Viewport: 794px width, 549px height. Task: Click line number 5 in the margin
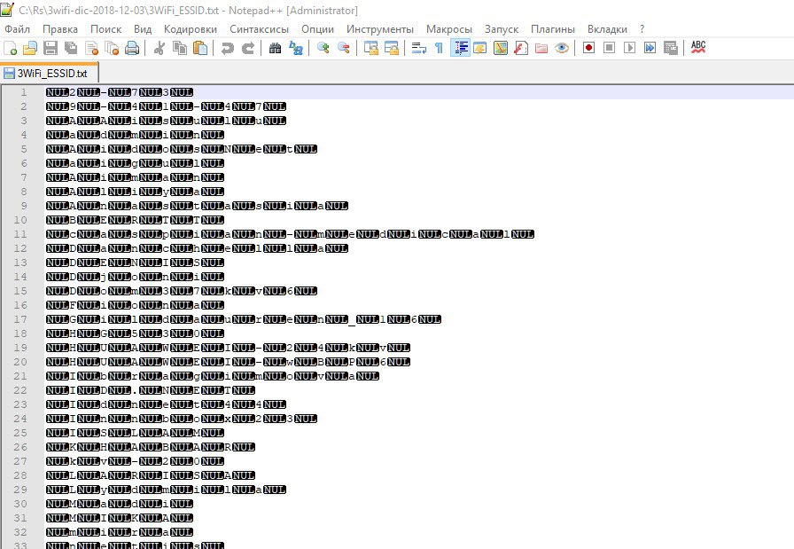click(24, 149)
